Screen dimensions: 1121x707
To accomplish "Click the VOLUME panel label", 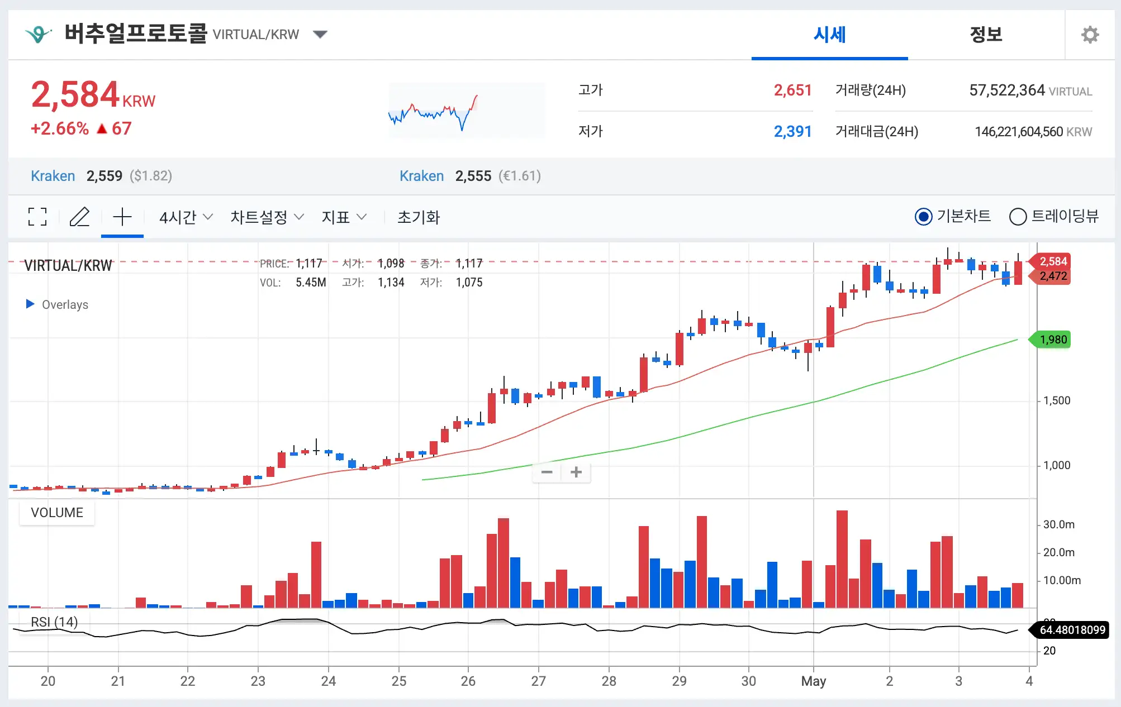I will tap(57, 513).
